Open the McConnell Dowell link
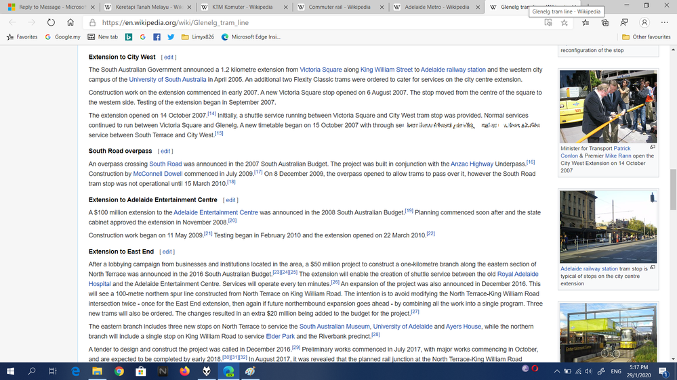Image resolution: width=677 pixels, height=380 pixels. click(158, 174)
